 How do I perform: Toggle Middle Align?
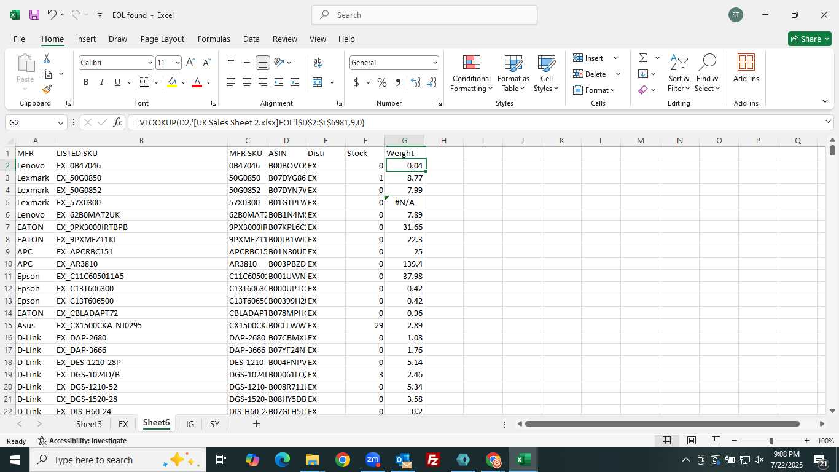coord(246,63)
